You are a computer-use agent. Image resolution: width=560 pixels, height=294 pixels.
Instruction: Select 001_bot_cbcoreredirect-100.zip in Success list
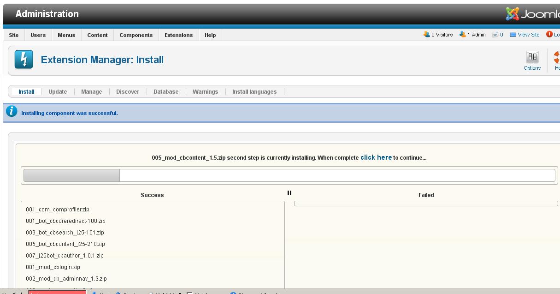[x=65, y=221]
